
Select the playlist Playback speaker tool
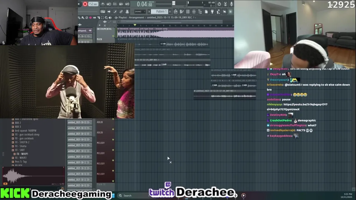click(110, 17)
